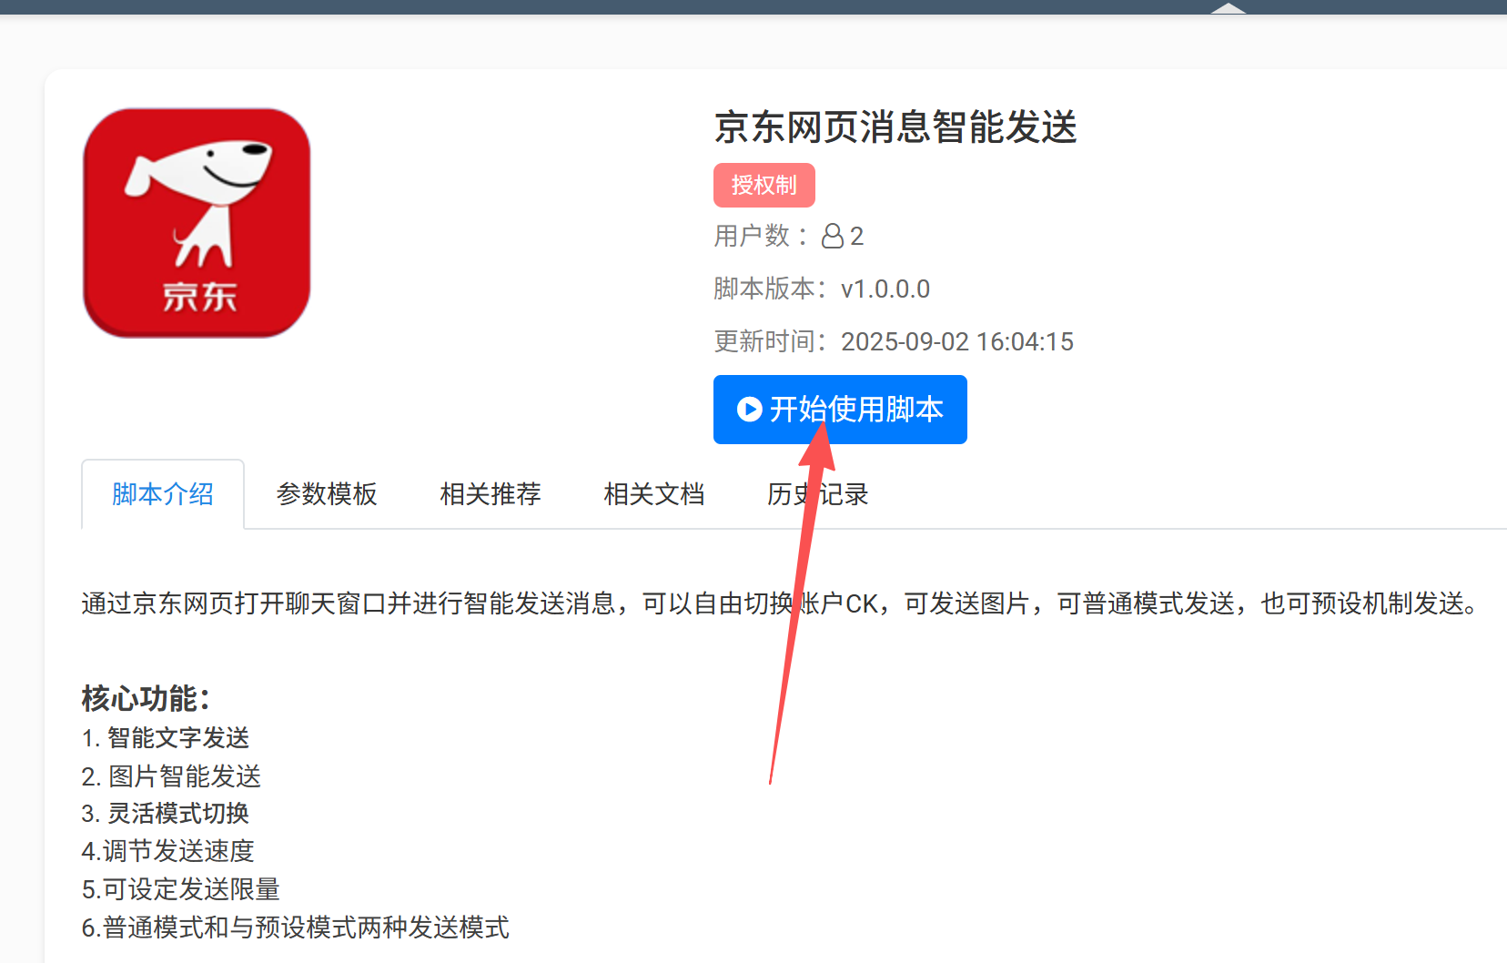Click list item 4.调节发送速度

(168, 852)
